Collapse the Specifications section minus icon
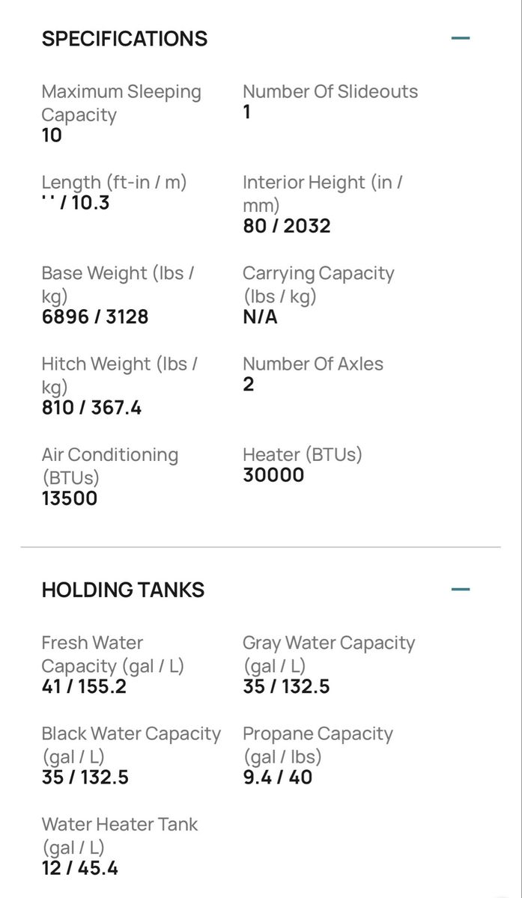Viewport: 522px width, 898px height. (461, 37)
